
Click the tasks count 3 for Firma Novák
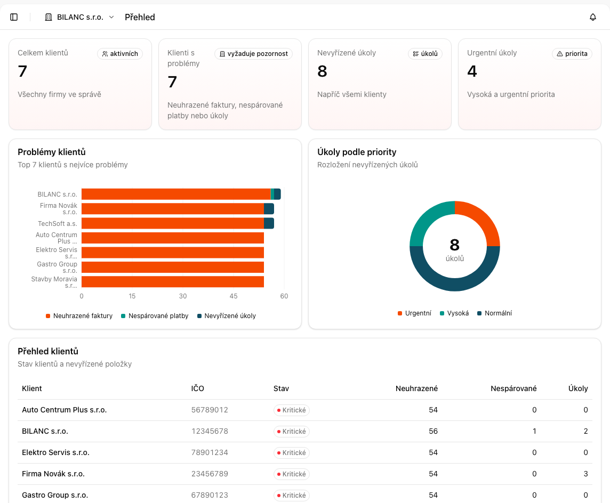point(585,474)
